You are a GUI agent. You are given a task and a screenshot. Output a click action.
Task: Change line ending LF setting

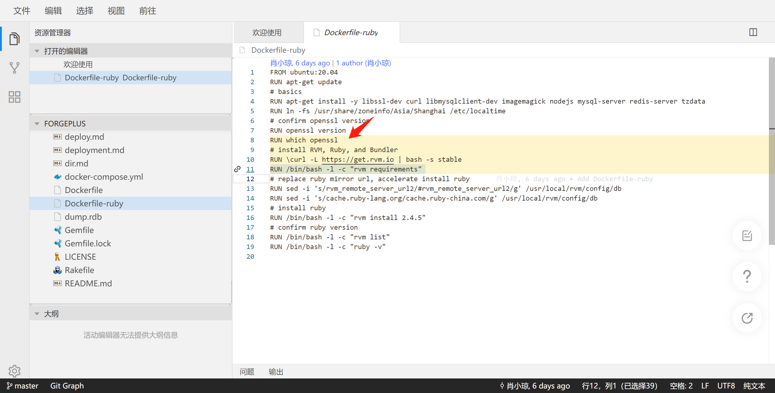click(705, 386)
